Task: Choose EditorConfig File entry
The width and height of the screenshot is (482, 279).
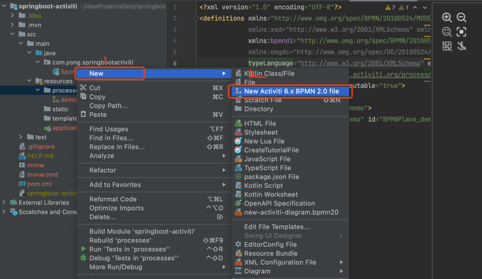Action: 290,245
